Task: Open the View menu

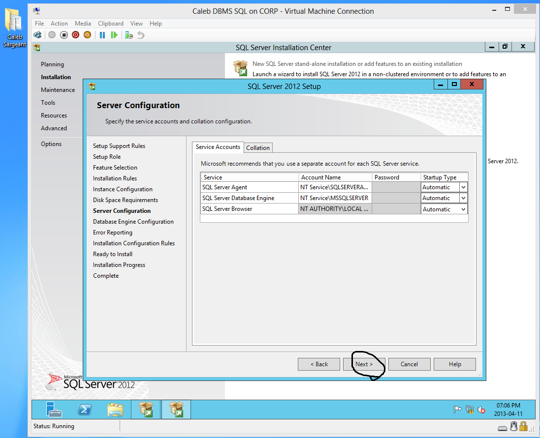Action: (136, 24)
